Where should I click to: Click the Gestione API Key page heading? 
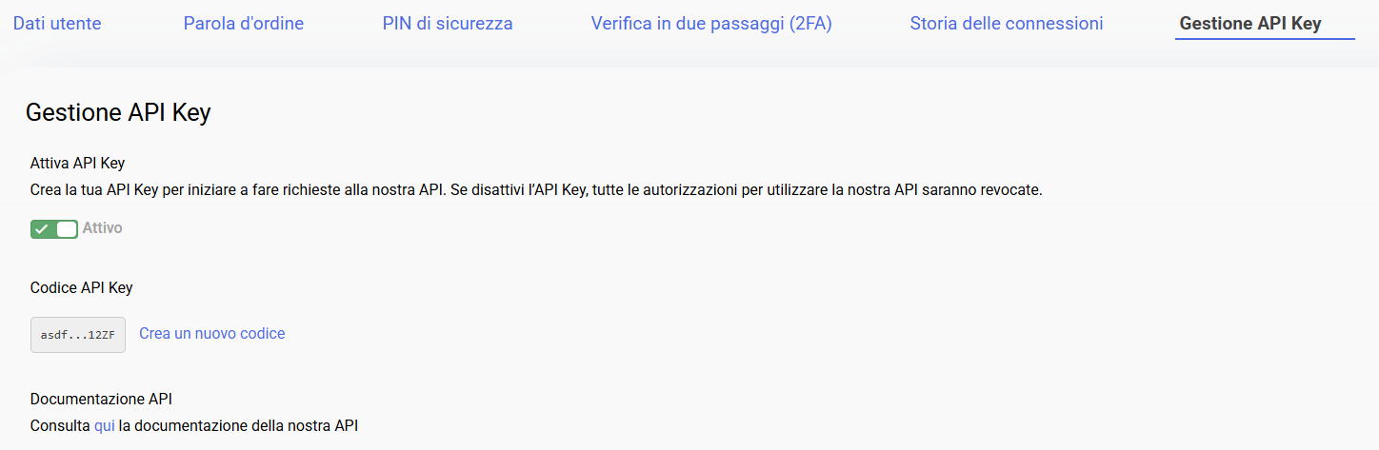[118, 112]
